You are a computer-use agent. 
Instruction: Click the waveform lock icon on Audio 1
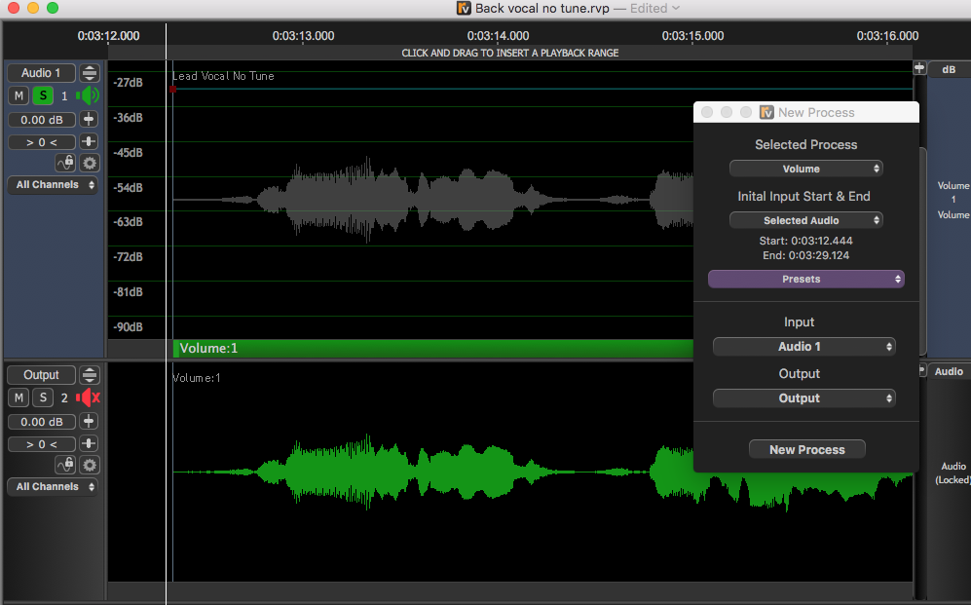click(x=65, y=164)
